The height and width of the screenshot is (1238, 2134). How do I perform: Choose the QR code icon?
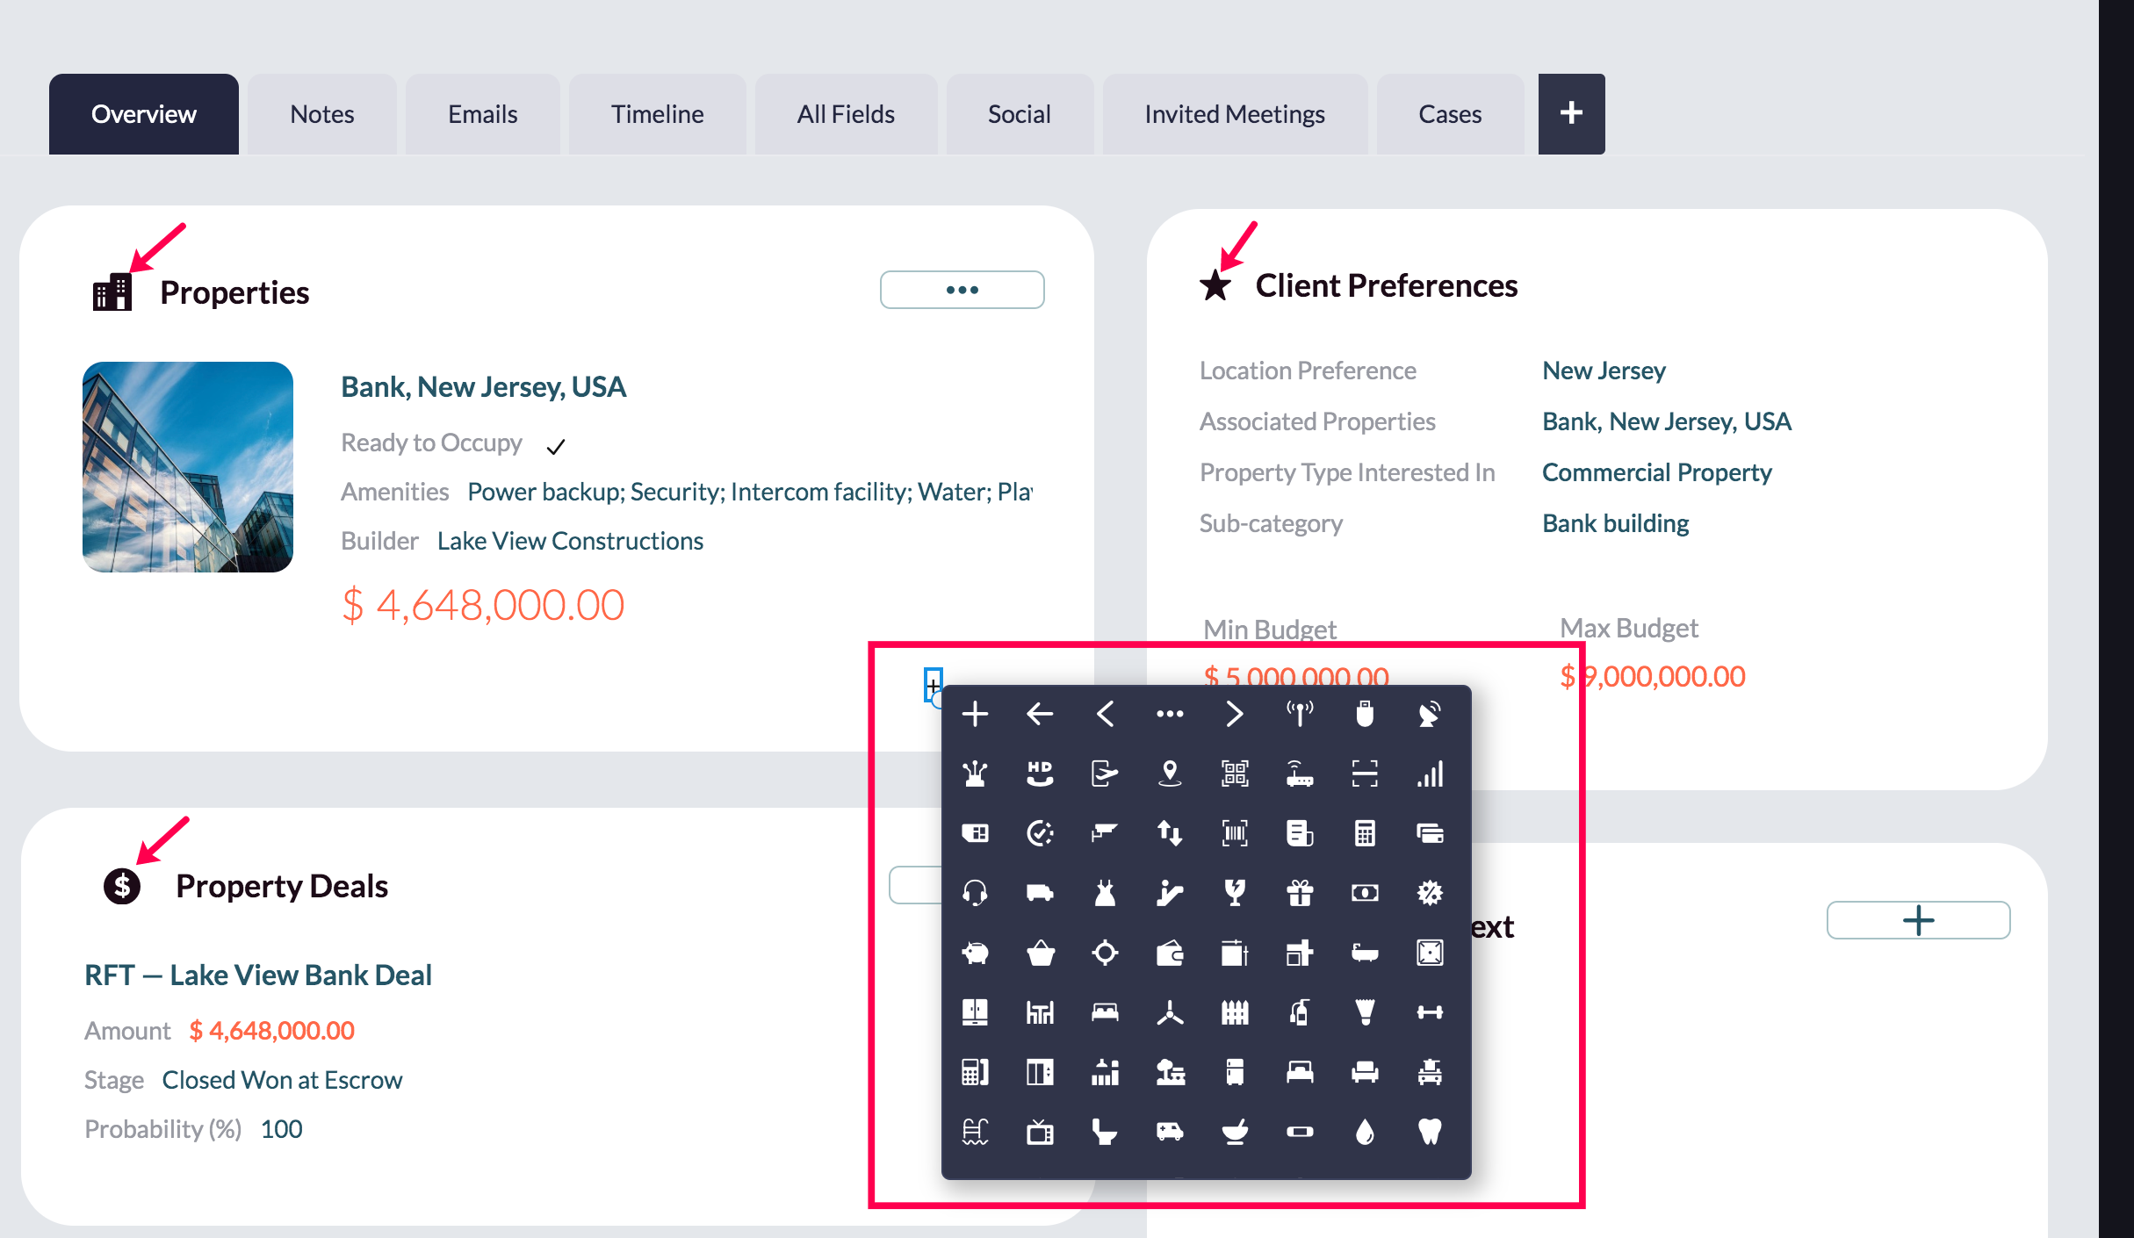[1235, 774]
